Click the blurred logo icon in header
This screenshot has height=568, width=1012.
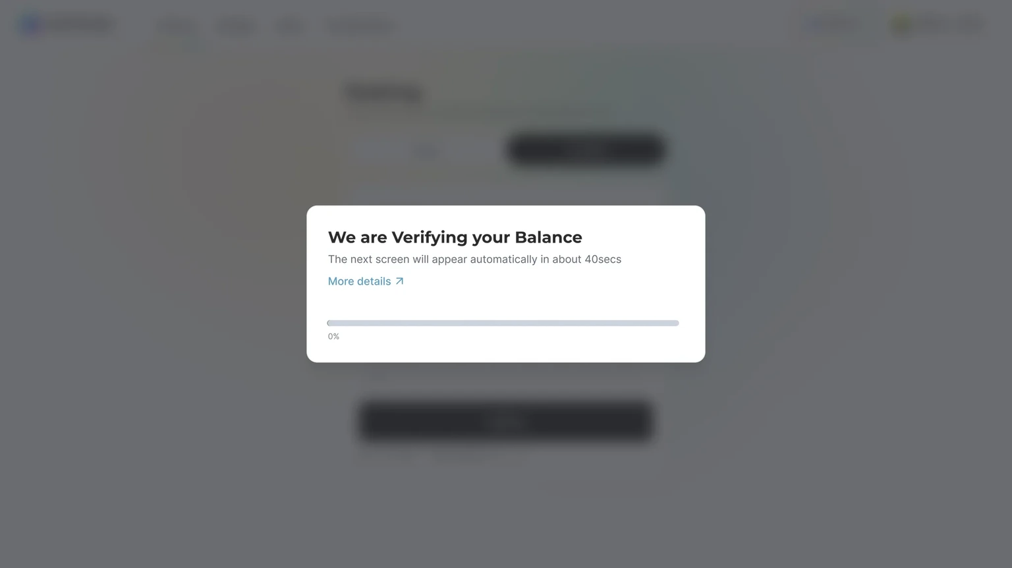pos(29,24)
